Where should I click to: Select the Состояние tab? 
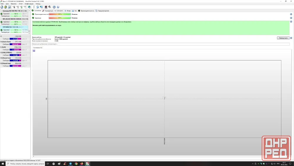click(36, 11)
